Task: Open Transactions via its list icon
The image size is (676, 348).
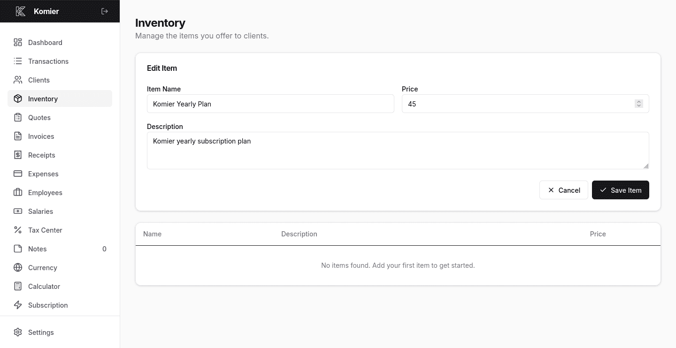Action: point(18,61)
